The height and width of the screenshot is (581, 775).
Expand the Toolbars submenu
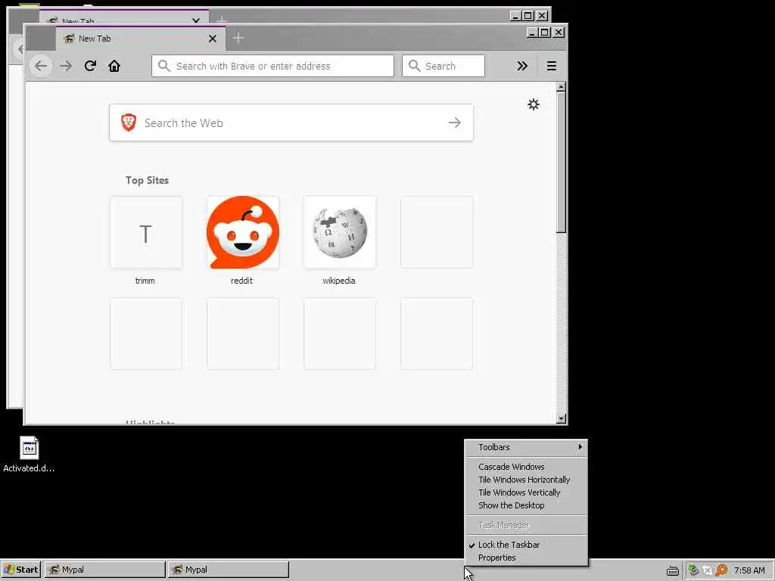527,447
